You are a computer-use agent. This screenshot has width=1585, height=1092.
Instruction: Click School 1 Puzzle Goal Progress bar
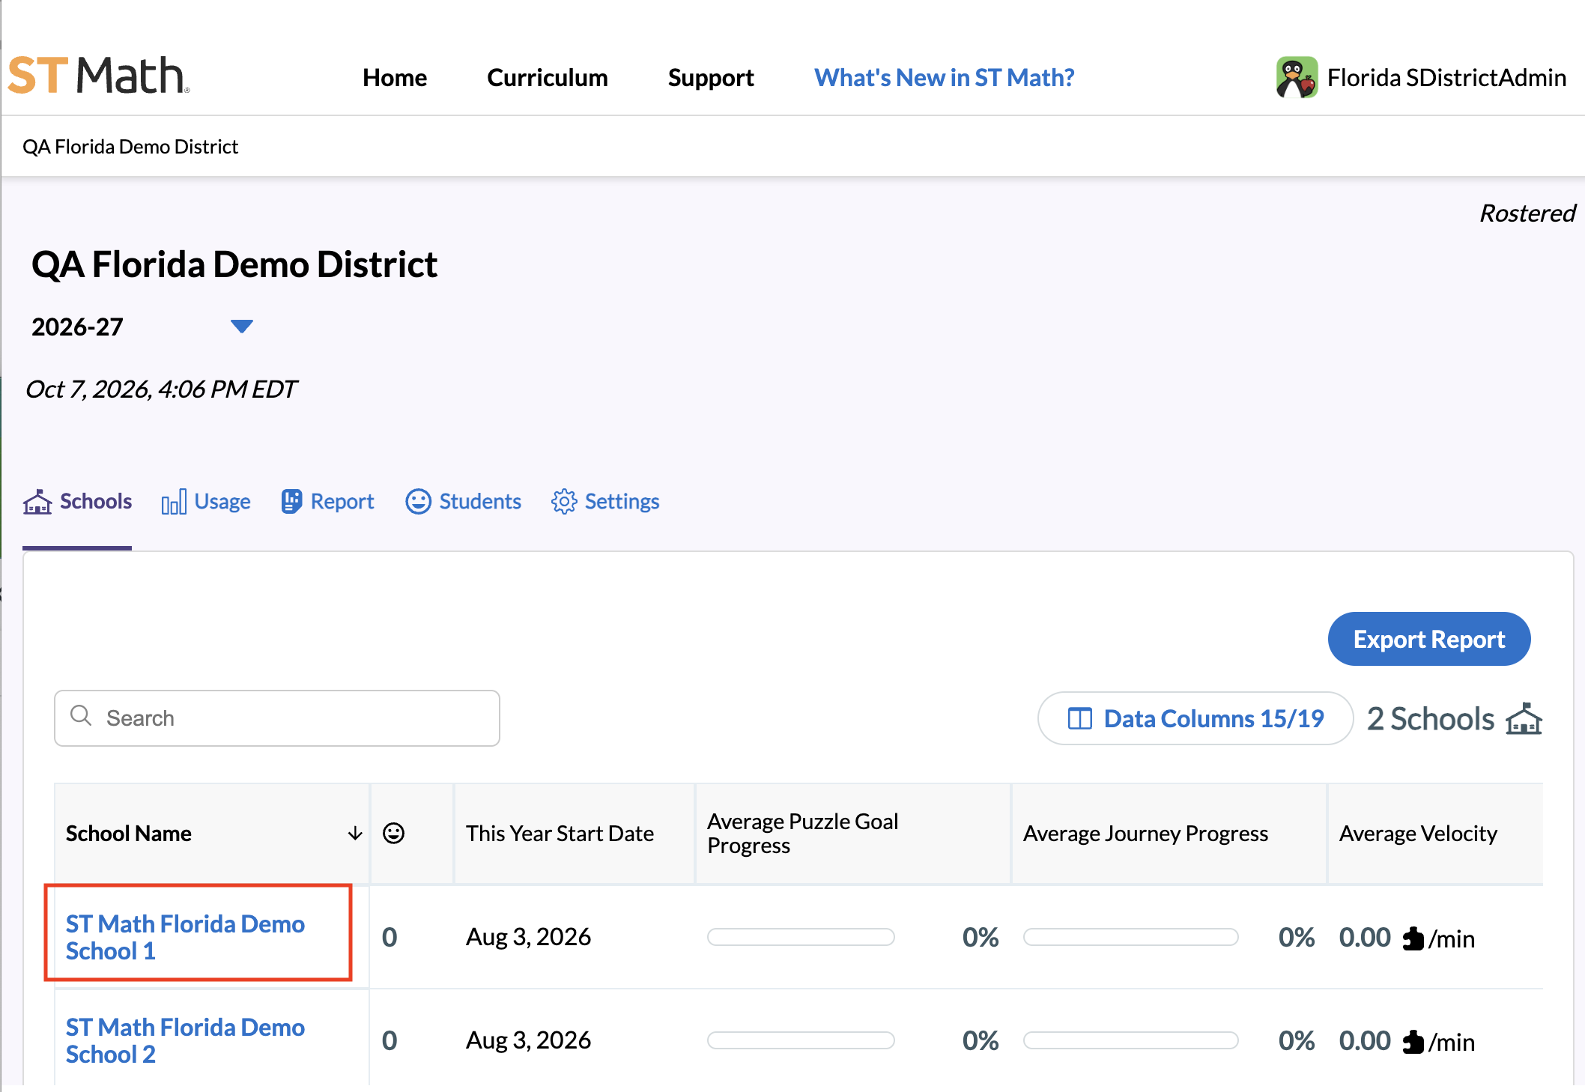[x=801, y=937]
